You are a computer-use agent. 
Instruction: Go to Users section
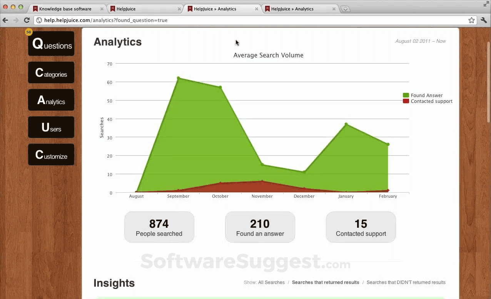pyautogui.click(x=51, y=127)
